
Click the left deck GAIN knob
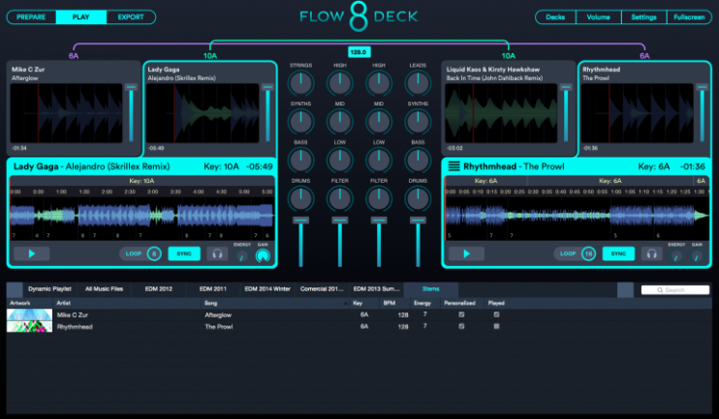tap(262, 255)
